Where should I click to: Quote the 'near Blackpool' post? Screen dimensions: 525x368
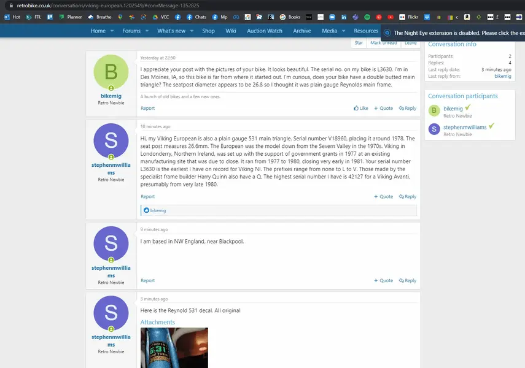tap(383, 281)
